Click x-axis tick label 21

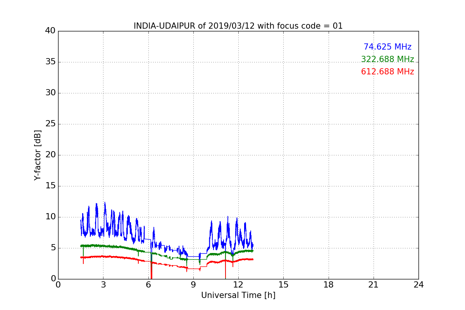pos(374,284)
